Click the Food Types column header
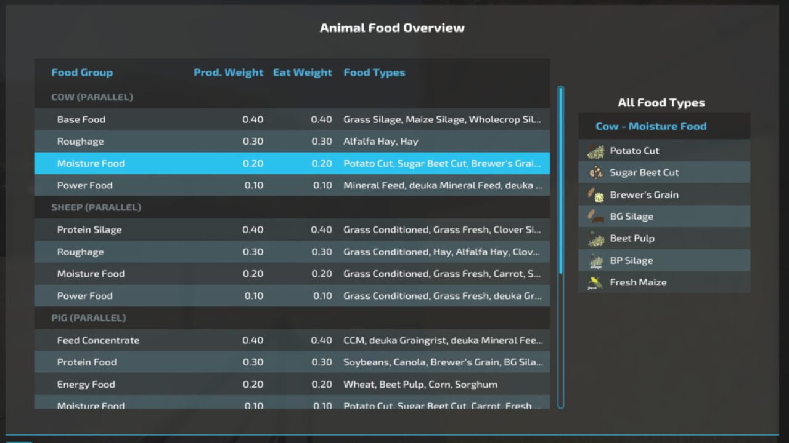The width and height of the screenshot is (789, 443). coord(374,72)
